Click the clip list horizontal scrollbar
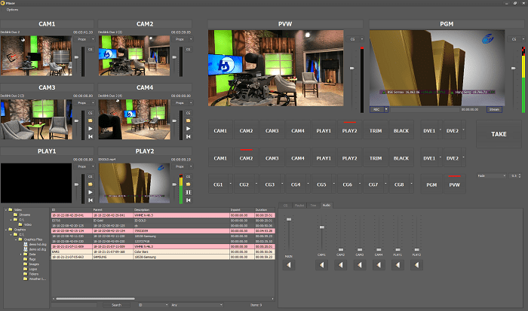Image resolution: width=528 pixels, height=311 pixels. [x=96, y=298]
